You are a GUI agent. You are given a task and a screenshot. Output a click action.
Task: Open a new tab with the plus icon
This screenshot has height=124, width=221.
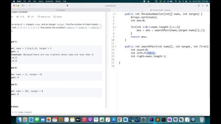pos(203,6)
